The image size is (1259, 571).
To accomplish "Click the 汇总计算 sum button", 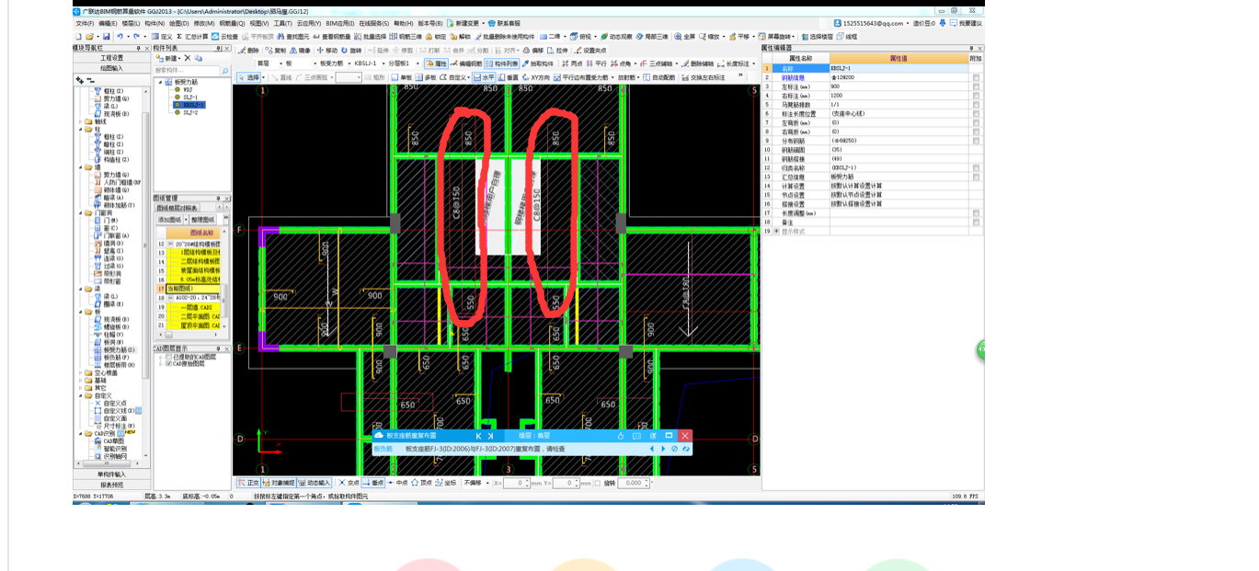I will point(192,37).
